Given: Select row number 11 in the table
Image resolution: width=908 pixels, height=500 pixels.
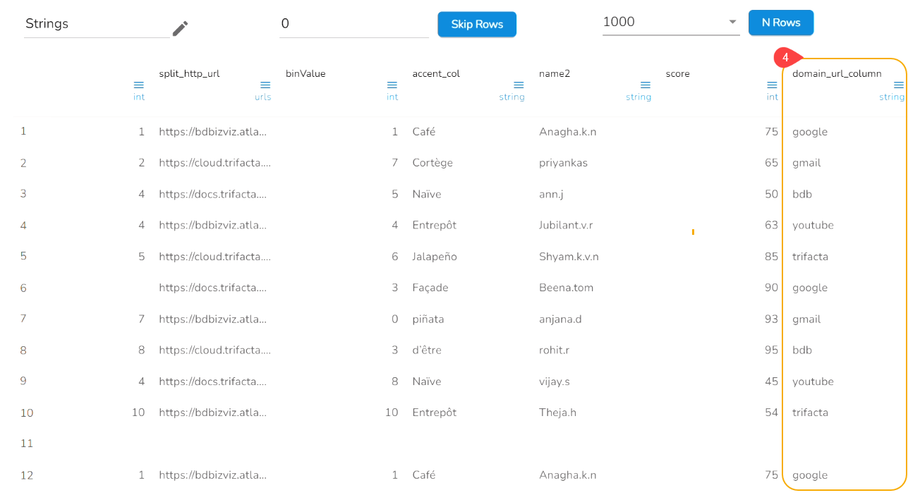Looking at the screenshot, I should pyautogui.click(x=27, y=444).
